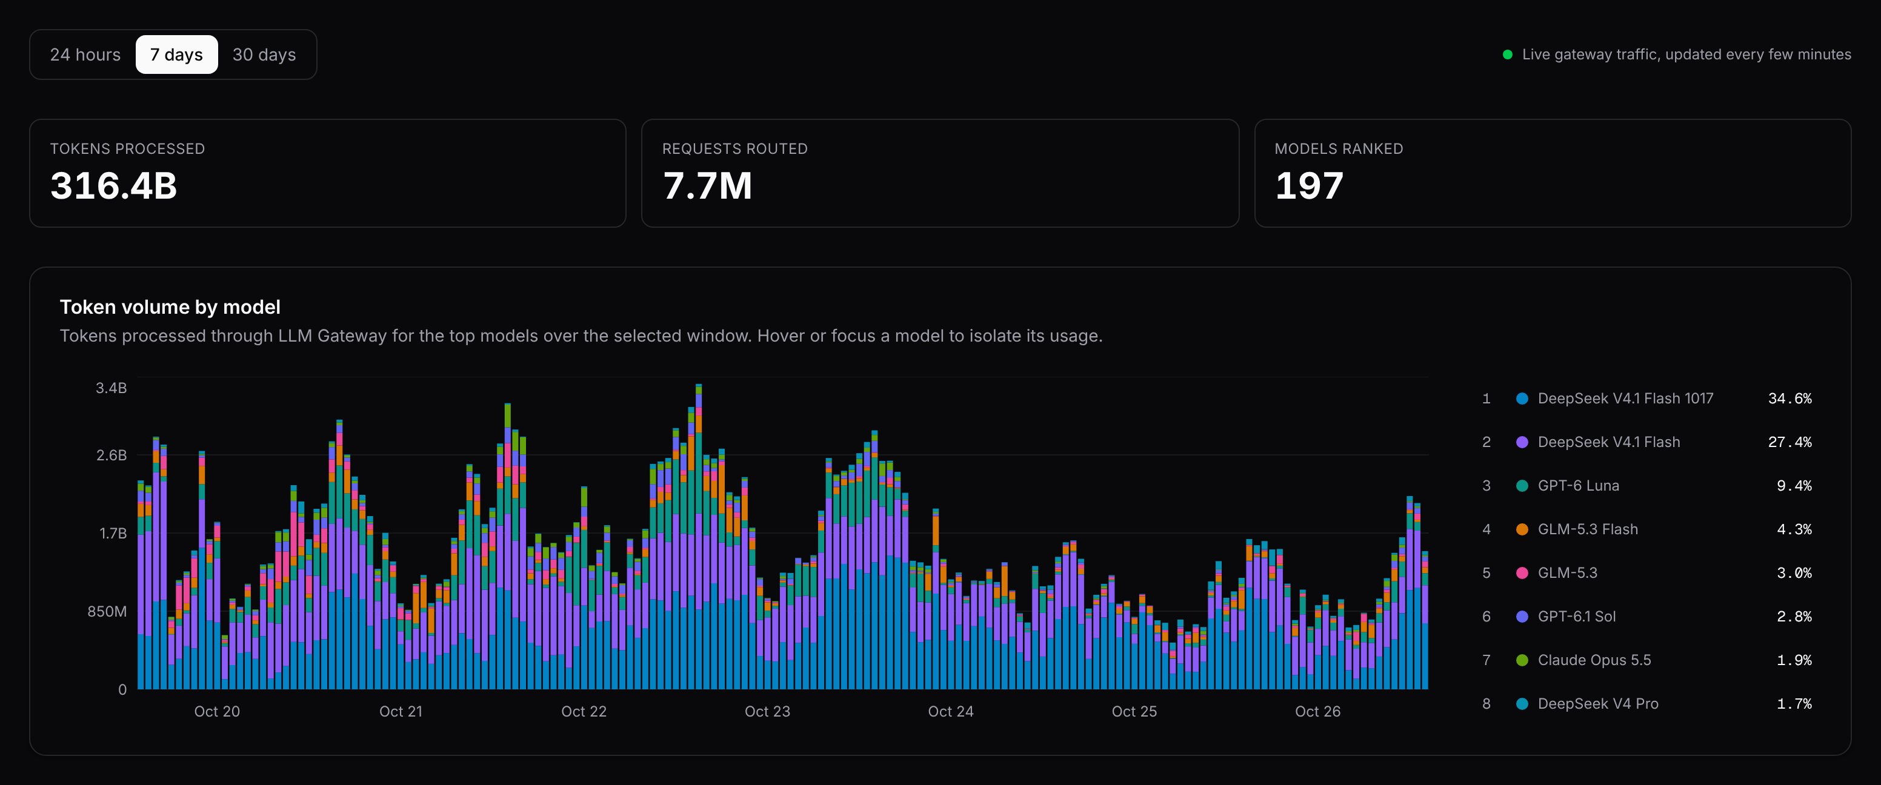Click the 34.6% share value
1881x785 pixels.
[1789, 399]
